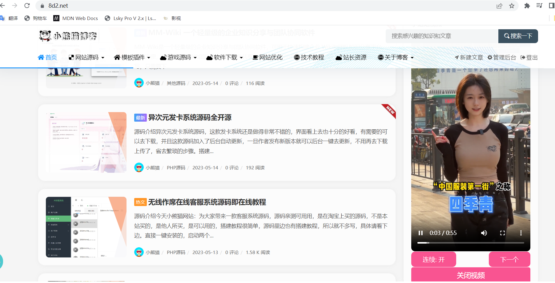Click 登出 to log out

pos(529,57)
